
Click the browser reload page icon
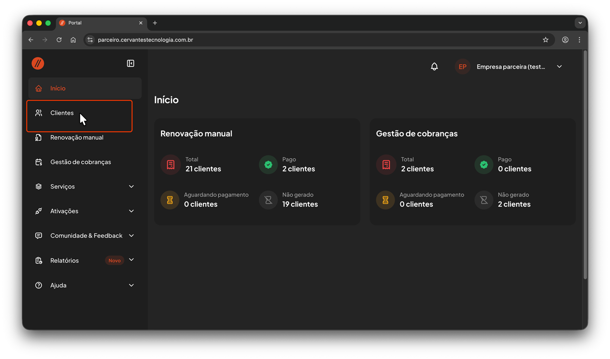(x=59, y=40)
